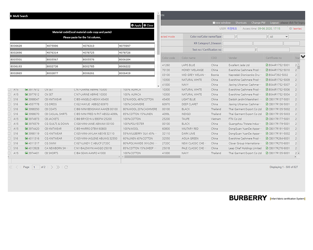Check the row for material 4557778

pyautogui.click(x=10, y=104)
